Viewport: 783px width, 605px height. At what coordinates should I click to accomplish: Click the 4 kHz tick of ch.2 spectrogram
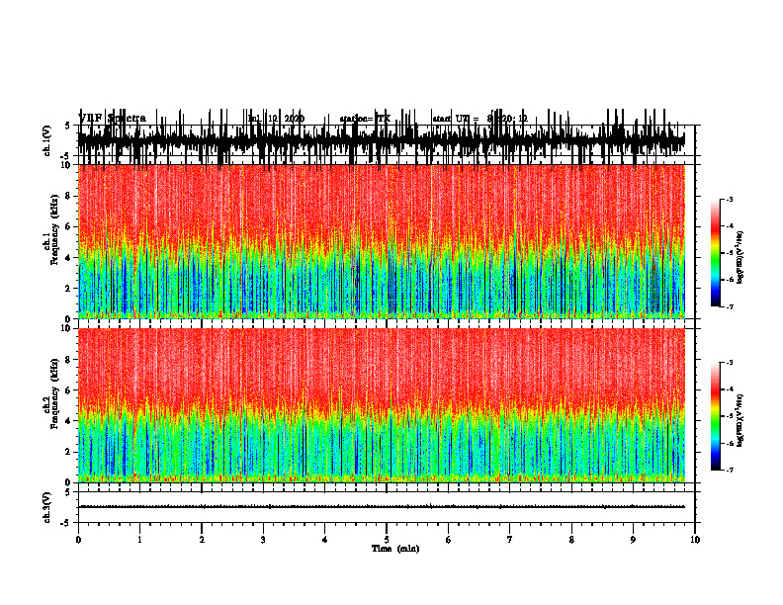tap(68, 421)
